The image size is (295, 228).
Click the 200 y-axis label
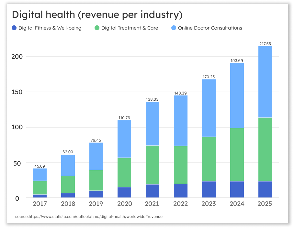(17, 57)
